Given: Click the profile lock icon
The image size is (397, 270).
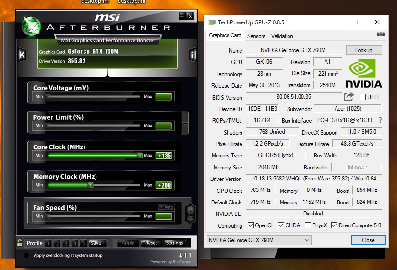Looking at the screenshot, I should click(x=20, y=243).
